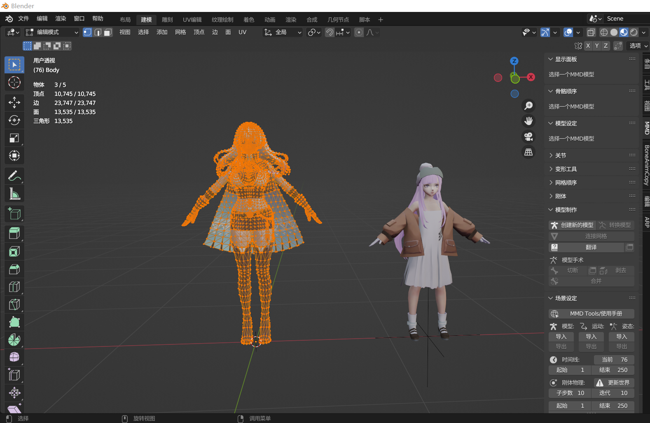
Task: Toggle proportional editing
Action: coord(359,32)
